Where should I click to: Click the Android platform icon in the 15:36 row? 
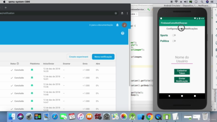click(x=32, y=85)
